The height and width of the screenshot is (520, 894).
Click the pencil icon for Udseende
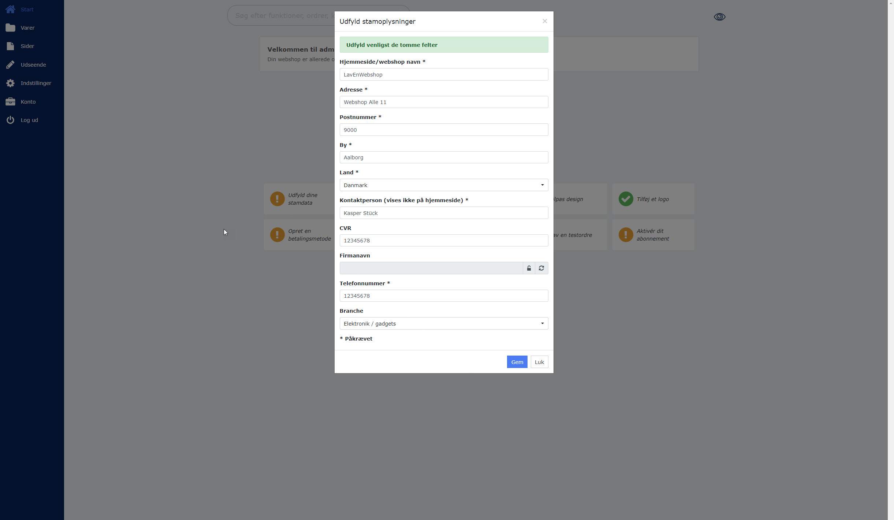click(x=10, y=65)
